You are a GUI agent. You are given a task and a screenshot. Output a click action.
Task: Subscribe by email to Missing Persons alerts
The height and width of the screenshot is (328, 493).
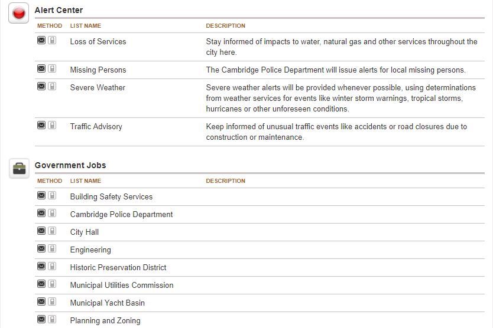point(41,68)
